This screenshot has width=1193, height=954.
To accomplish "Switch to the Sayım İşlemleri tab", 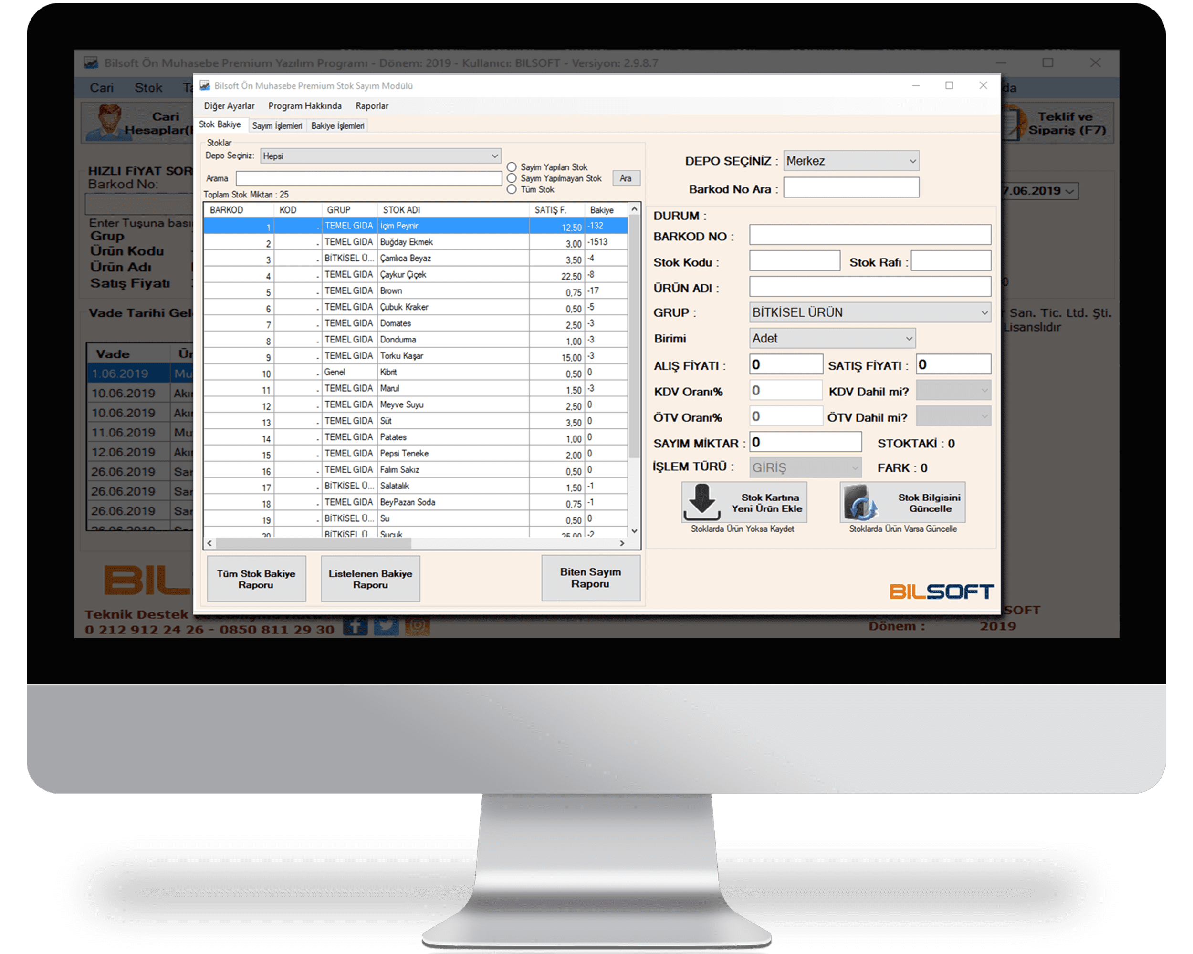I will pos(277,126).
